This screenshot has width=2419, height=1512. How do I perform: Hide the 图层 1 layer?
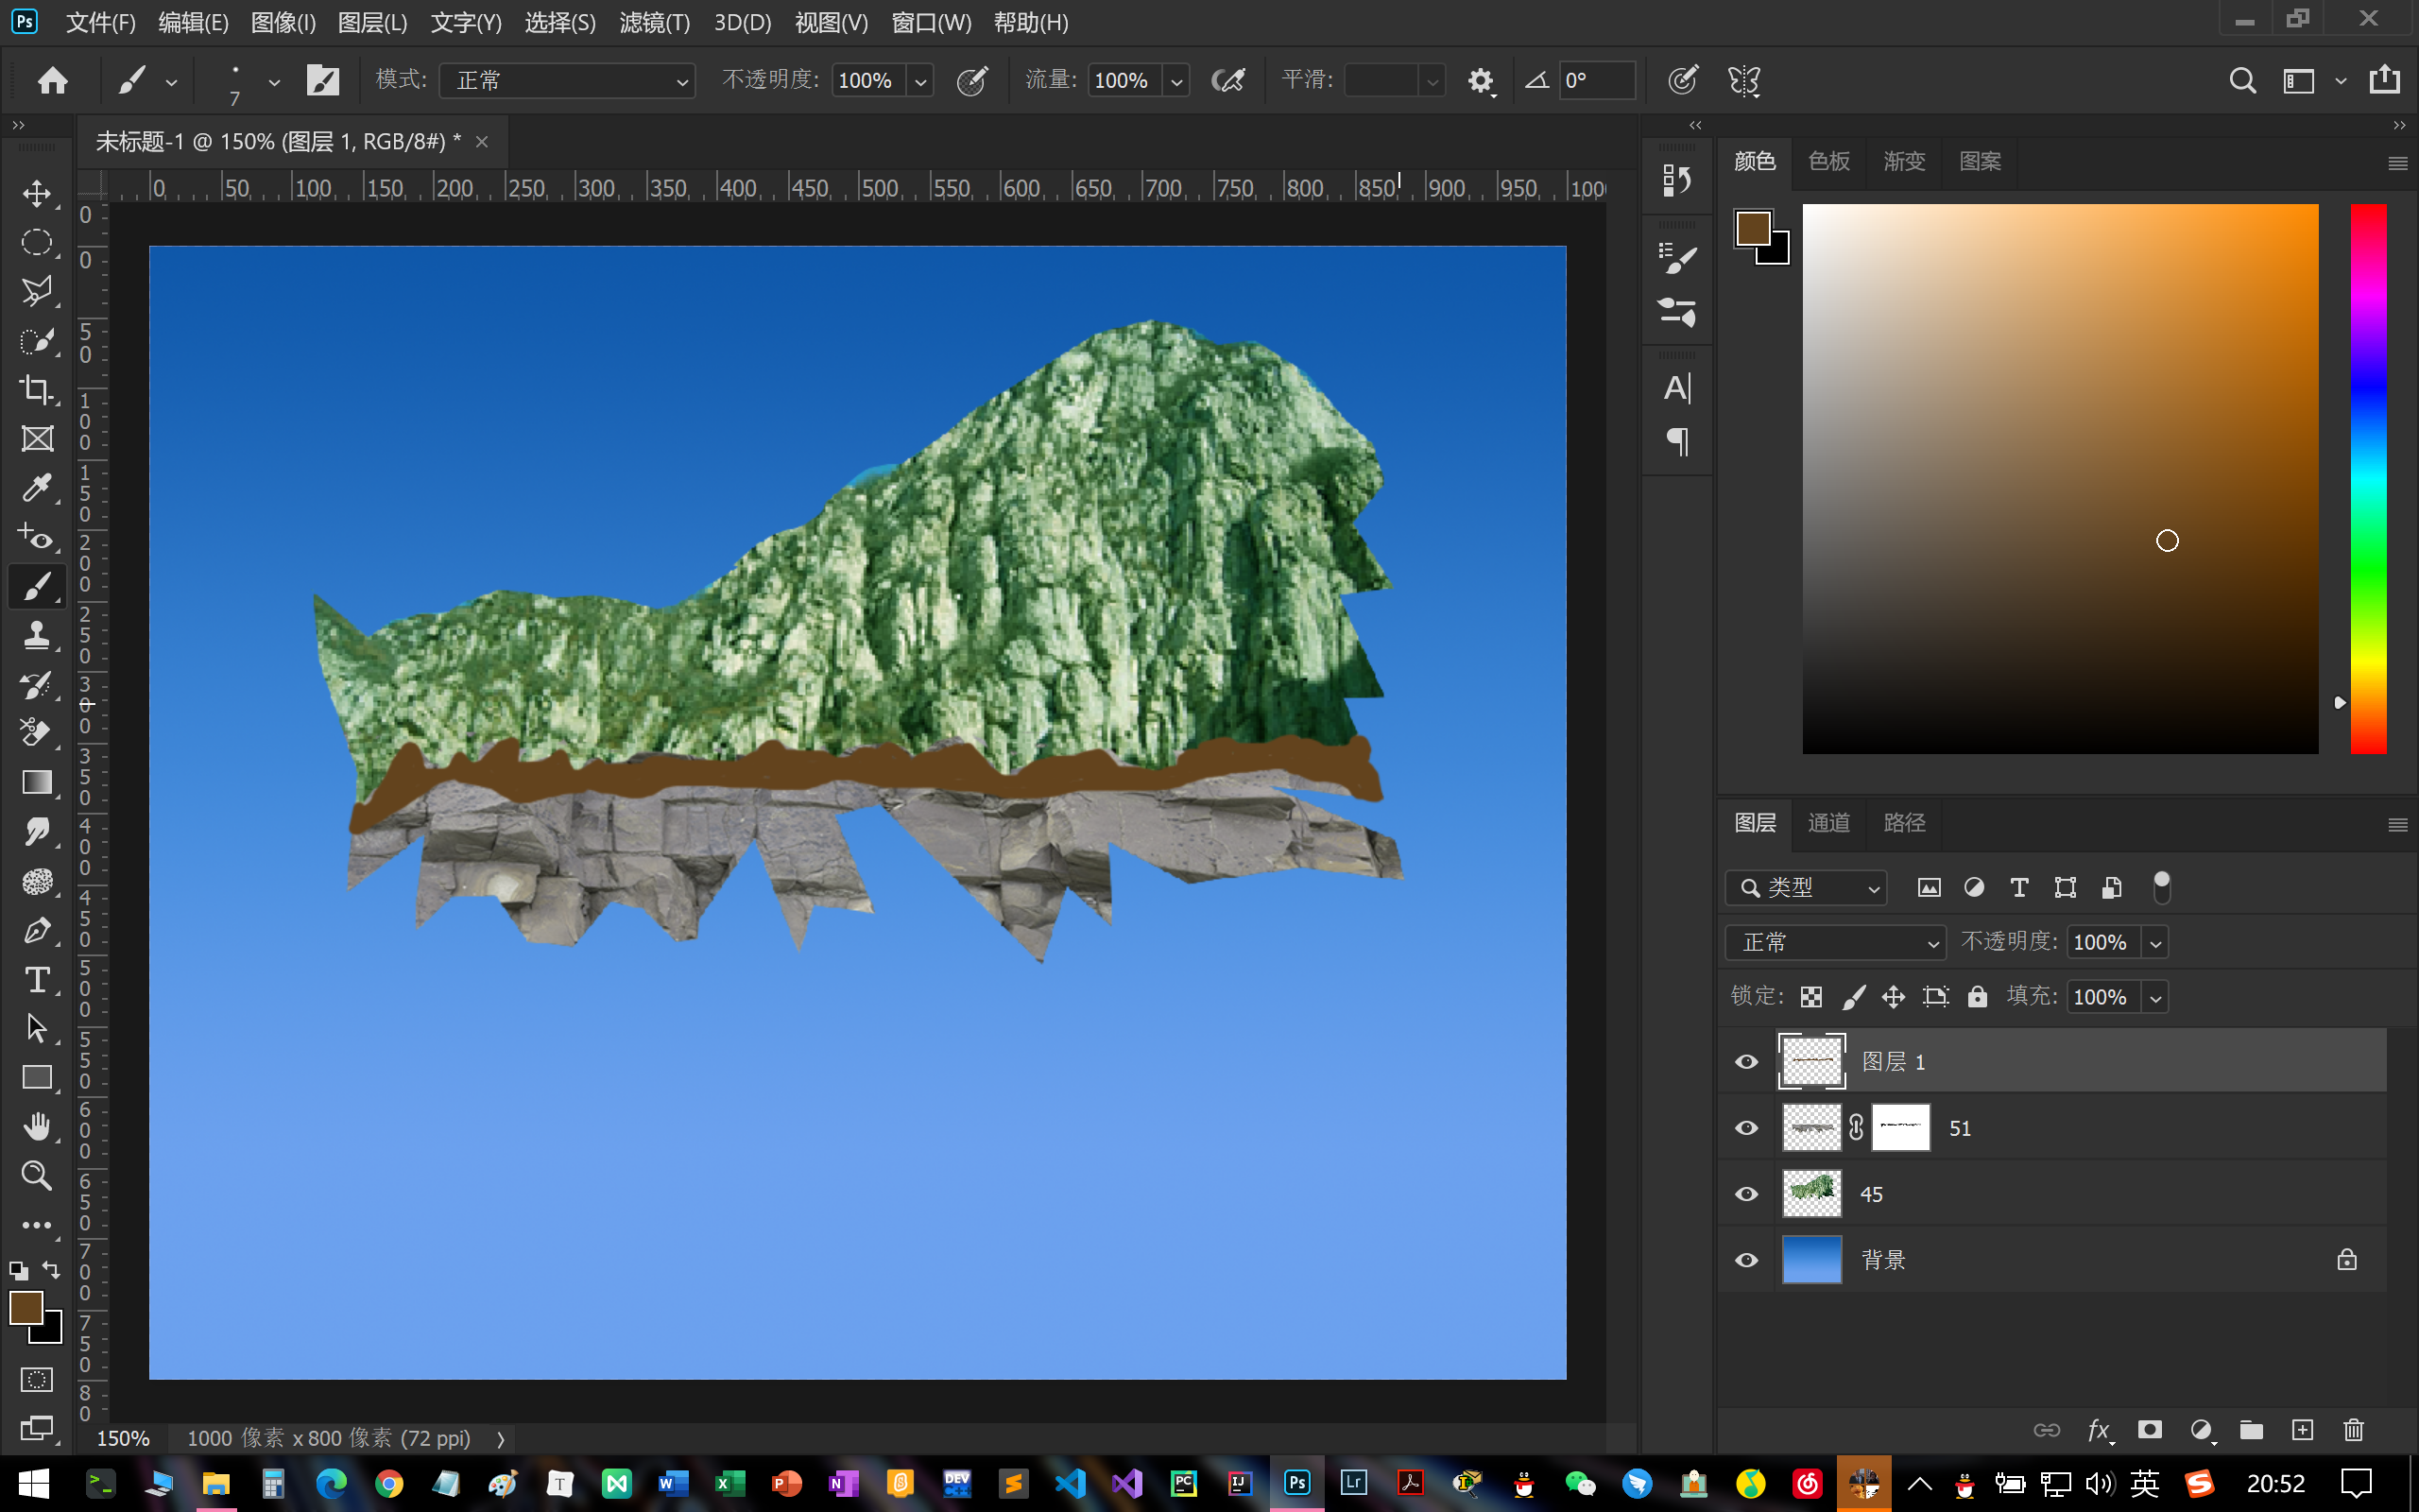1746,1061
